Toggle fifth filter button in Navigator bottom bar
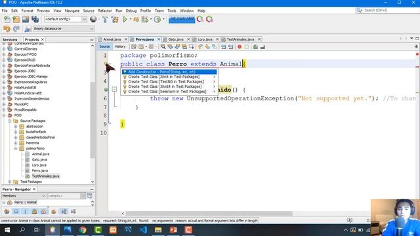The image size is (420, 236). click(44, 211)
